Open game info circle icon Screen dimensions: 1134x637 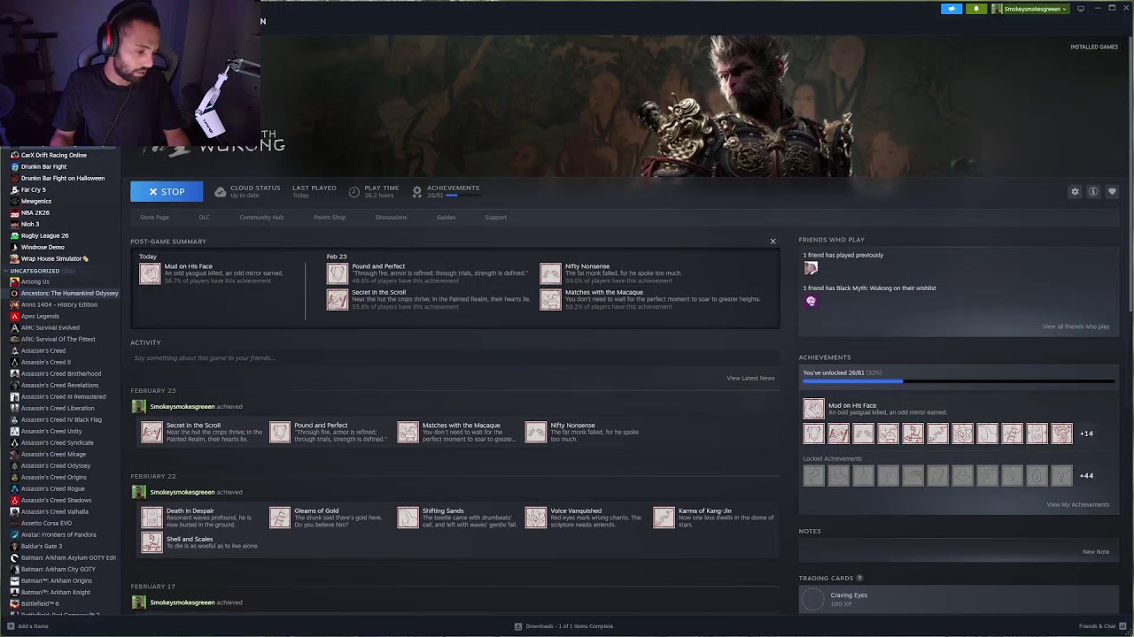tap(1093, 192)
